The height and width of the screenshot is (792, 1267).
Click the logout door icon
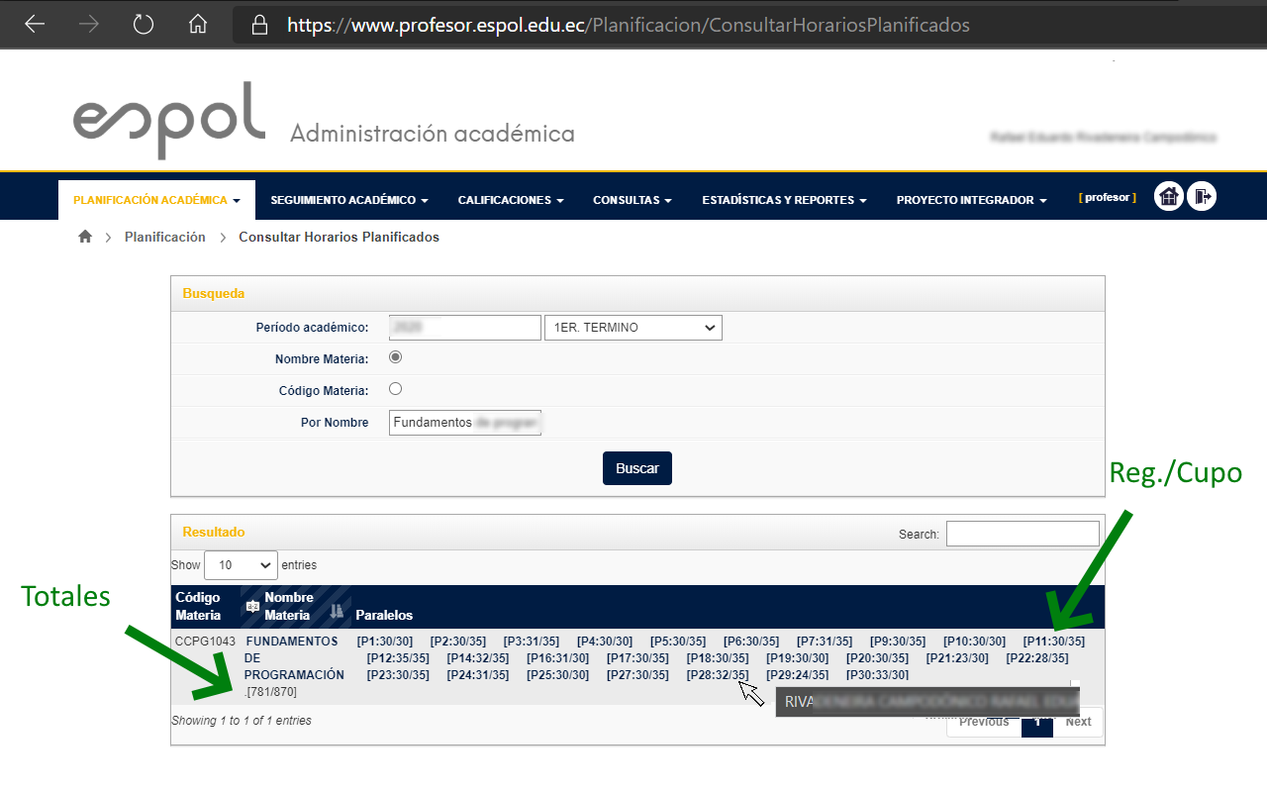coord(1202,197)
